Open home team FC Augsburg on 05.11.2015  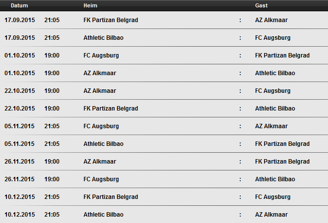(101, 126)
